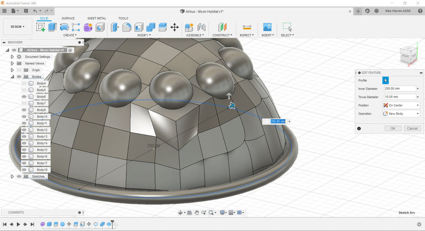Click the Measure ruler icon
Image resolution: width=425 pixels, height=231 pixels.
(247, 27)
